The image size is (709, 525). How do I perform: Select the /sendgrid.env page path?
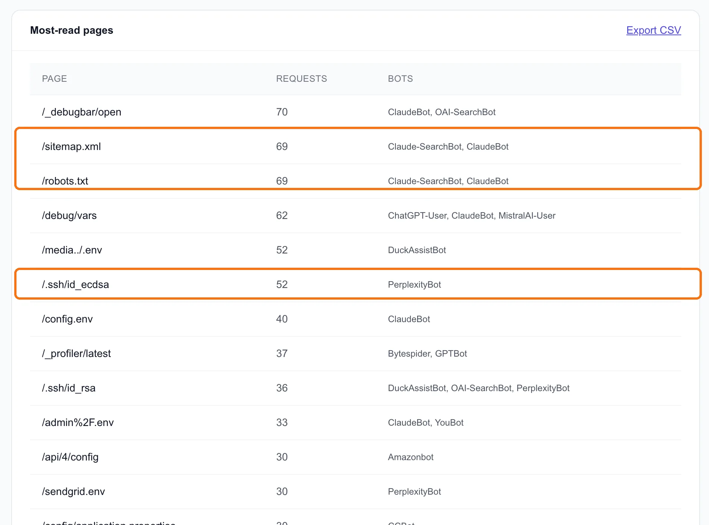pyautogui.click(x=74, y=492)
